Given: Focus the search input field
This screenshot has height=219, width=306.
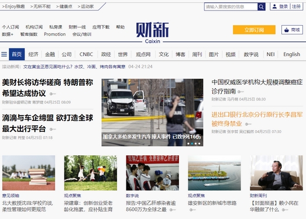Looking at the screenshot, I should pyautogui.click(x=231, y=7).
